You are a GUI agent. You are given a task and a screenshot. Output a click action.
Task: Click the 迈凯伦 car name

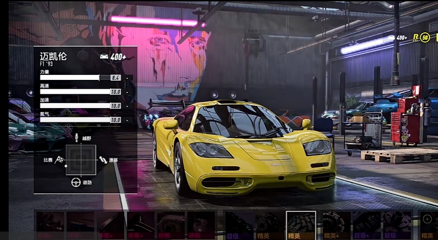53,56
